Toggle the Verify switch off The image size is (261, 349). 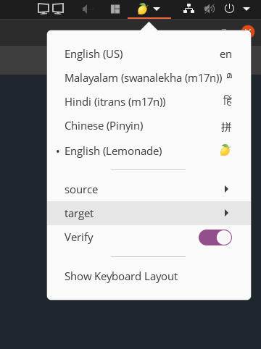[215, 237]
